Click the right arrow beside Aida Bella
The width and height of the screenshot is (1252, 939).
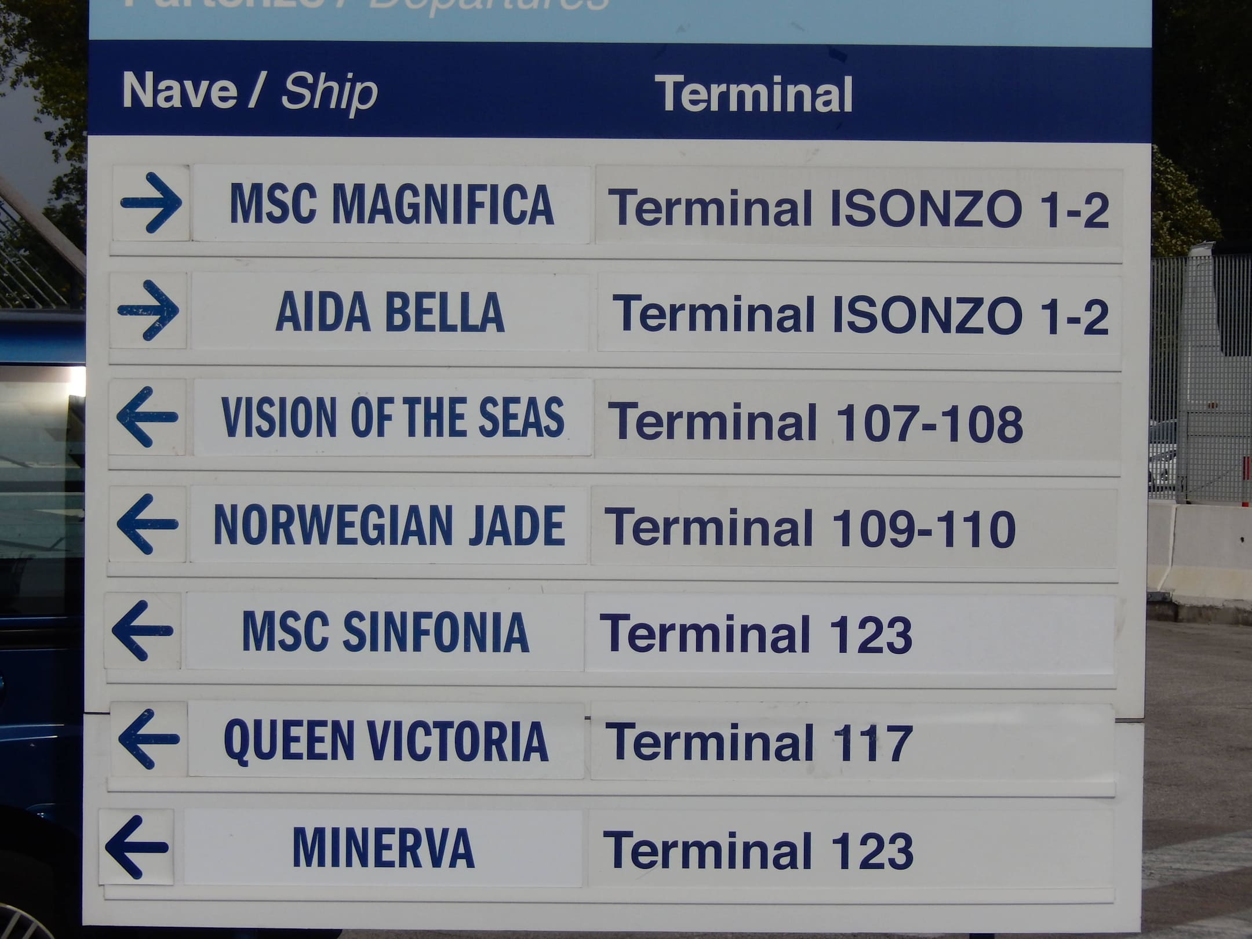click(148, 310)
